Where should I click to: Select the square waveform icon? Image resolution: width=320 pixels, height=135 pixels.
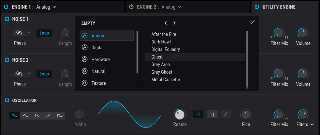point(60,116)
